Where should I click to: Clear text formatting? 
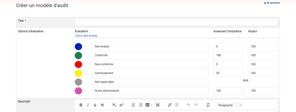pos(208,105)
